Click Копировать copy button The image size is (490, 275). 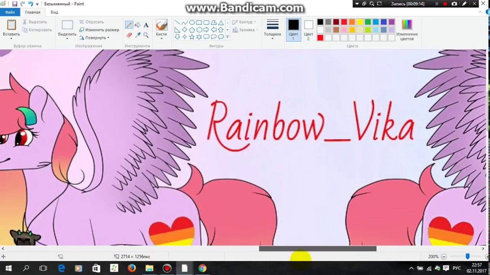click(37, 30)
